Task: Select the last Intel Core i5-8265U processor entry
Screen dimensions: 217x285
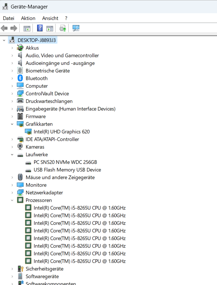Action: point(80,261)
